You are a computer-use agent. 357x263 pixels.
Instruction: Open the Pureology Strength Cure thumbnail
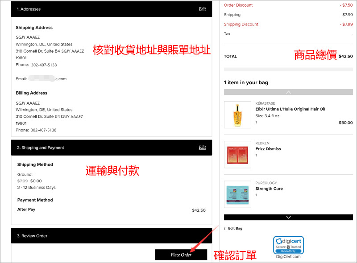pos(237,194)
